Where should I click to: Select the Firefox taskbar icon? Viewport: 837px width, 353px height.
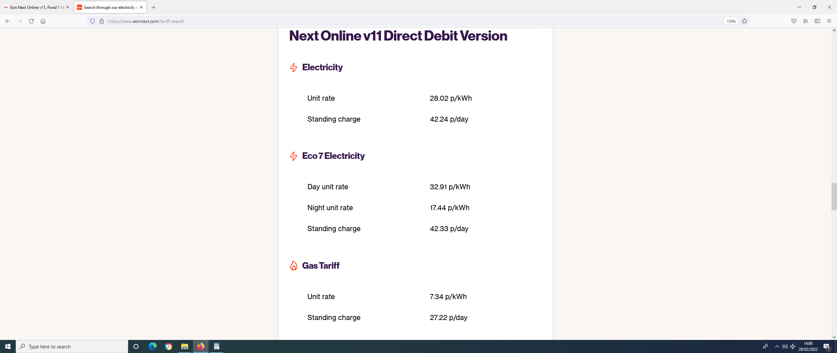pos(201,346)
